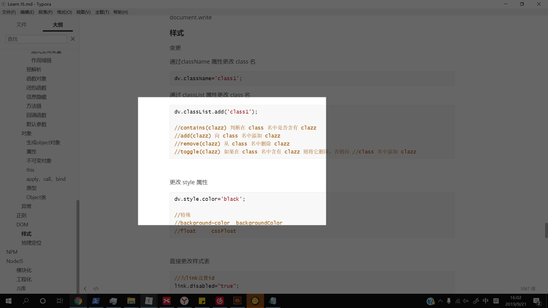Launch Yandex Browser from the taskbar

(184, 301)
